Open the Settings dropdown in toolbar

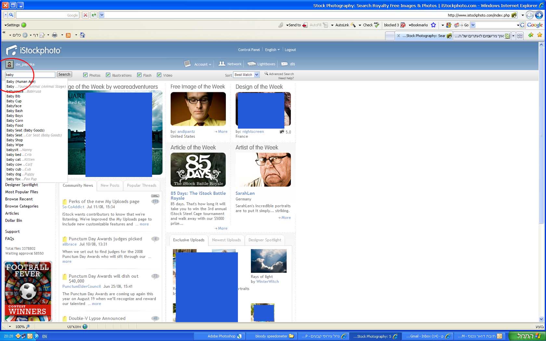pos(12,25)
